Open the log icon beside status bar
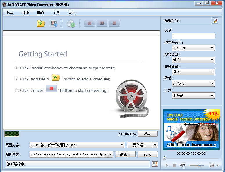The width and height of the screenshot is (225, 172). pos(155,164)
